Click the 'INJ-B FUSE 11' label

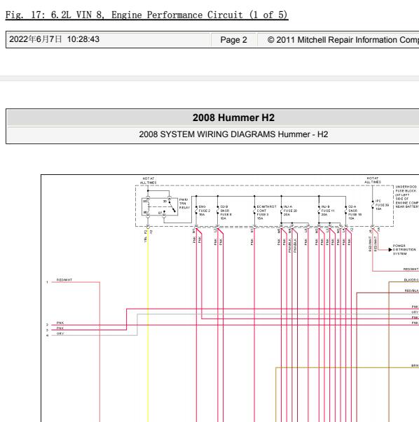(328, 211)
